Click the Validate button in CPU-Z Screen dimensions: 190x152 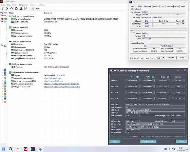(171, 58)
